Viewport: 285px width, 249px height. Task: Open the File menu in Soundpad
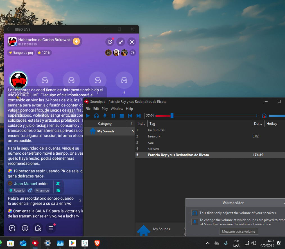(88, 108)
